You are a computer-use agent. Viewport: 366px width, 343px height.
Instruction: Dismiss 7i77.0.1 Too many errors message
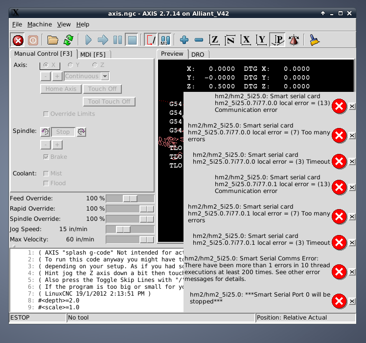[x=352, y=217]
